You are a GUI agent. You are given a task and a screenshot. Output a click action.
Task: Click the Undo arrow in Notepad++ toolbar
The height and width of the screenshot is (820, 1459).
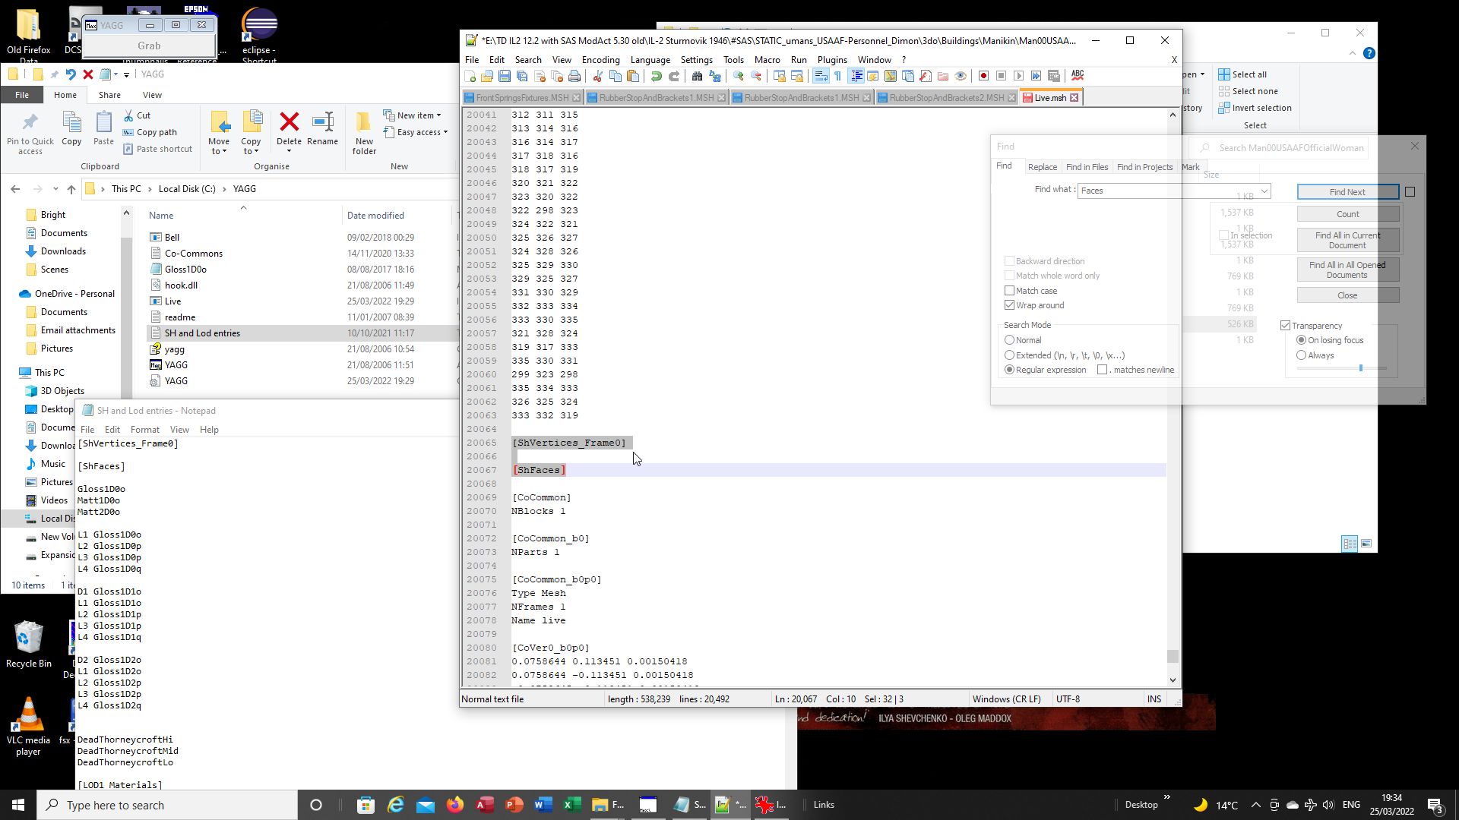(656, 76)
